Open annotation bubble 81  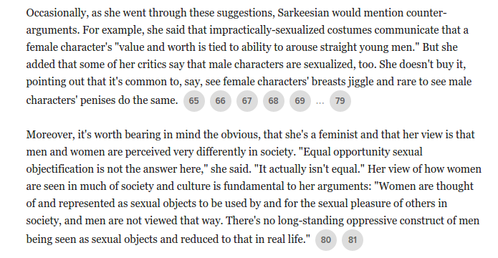click(353, 239)
